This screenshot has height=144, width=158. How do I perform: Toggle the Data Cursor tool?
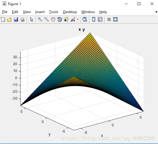pos(66,19)
